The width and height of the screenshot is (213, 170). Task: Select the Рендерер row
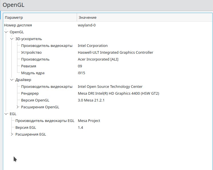point(108,94)
